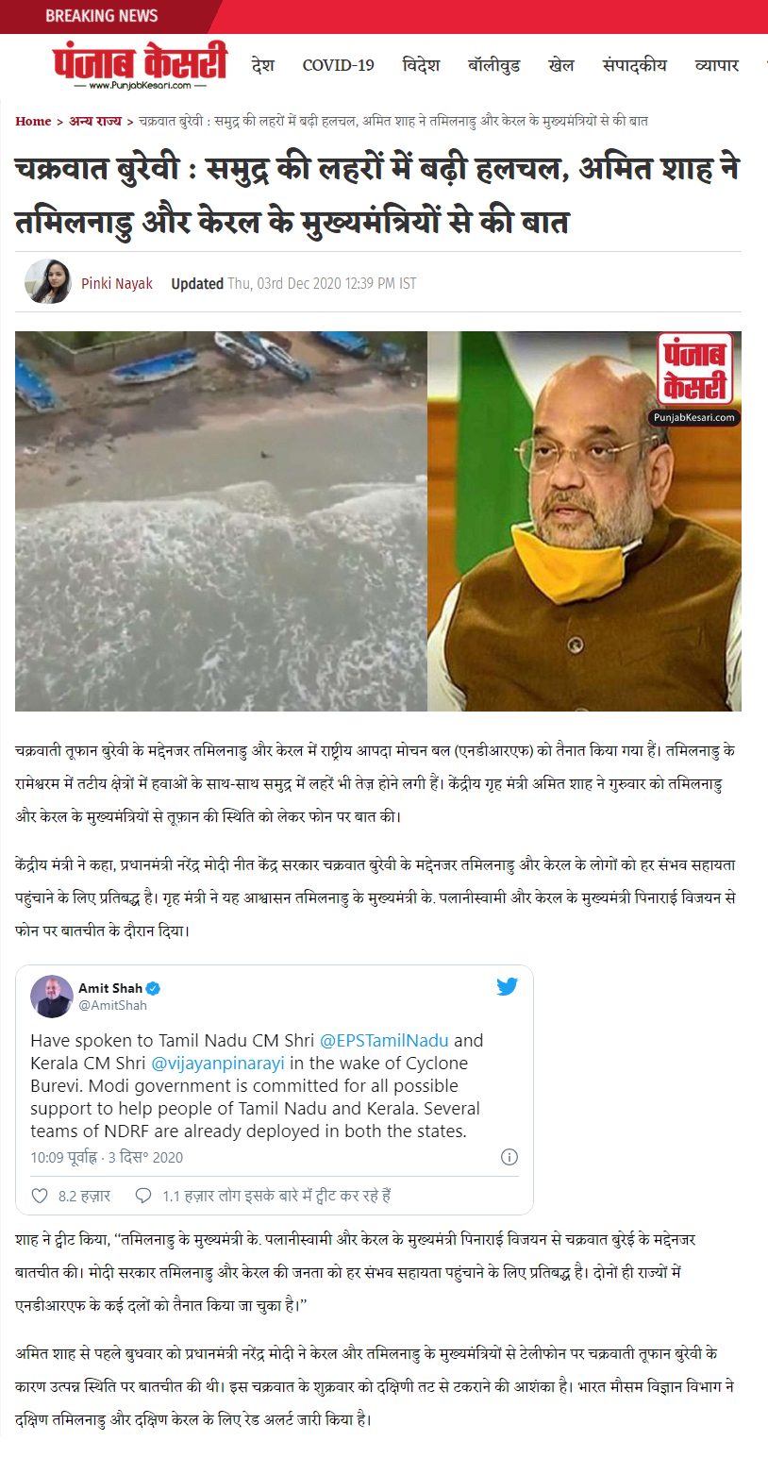Click the @vijayanpinarayi mention link
This screenshot has width=768, height=1458.
point(215,1064)
